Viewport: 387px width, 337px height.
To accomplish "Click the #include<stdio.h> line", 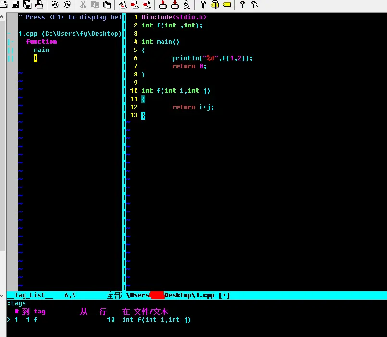I will click(174, 17).
